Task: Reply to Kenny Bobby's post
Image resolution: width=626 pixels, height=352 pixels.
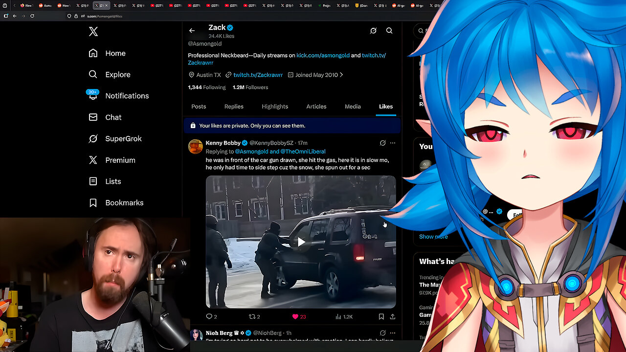Action: point(211,317)
